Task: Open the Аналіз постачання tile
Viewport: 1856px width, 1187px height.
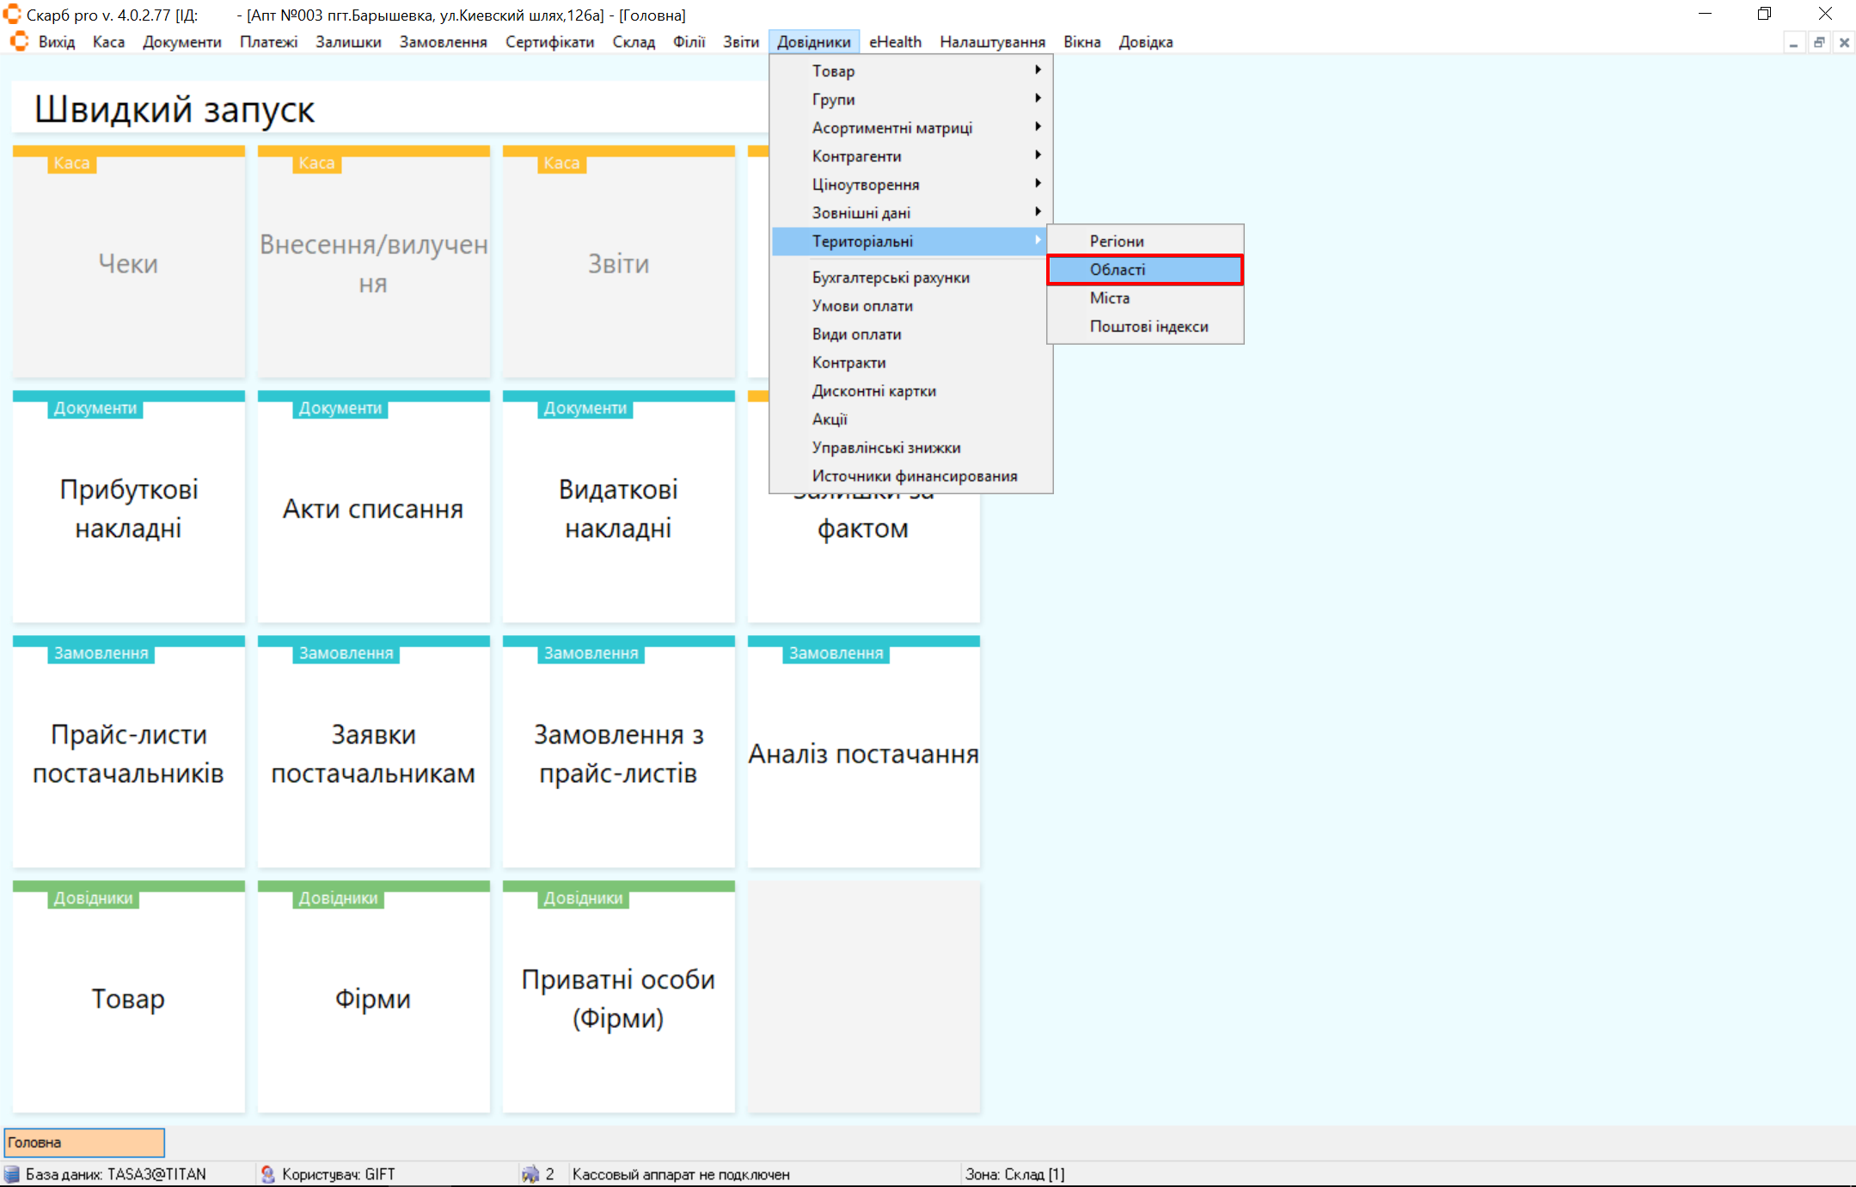Action: [x=863, y=753]
